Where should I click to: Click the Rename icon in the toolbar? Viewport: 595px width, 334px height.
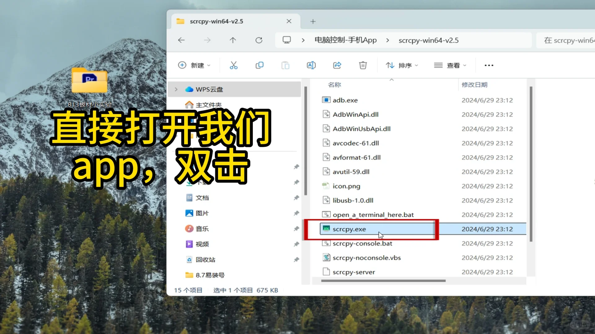311,65
